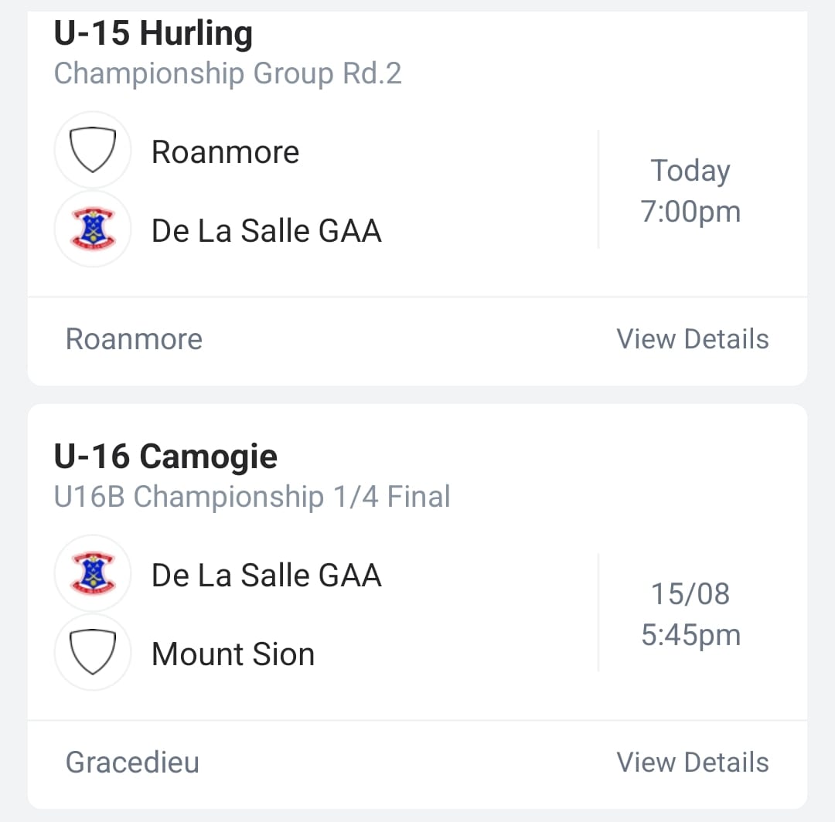
Task: Click De La Salle crest in Camogie fixture
Action: (93, 573)
